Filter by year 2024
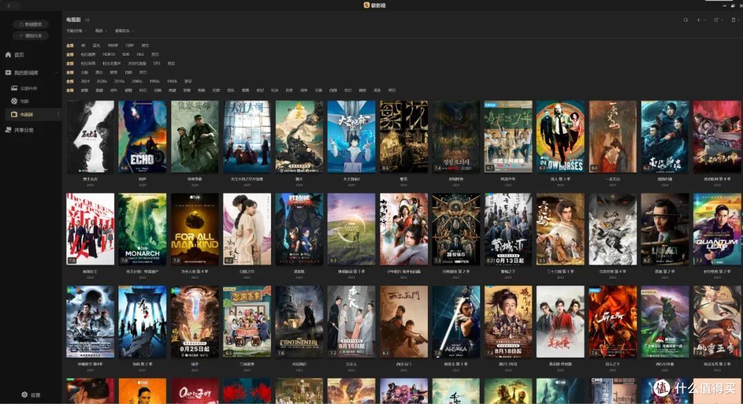 click(x=85, y=82)
